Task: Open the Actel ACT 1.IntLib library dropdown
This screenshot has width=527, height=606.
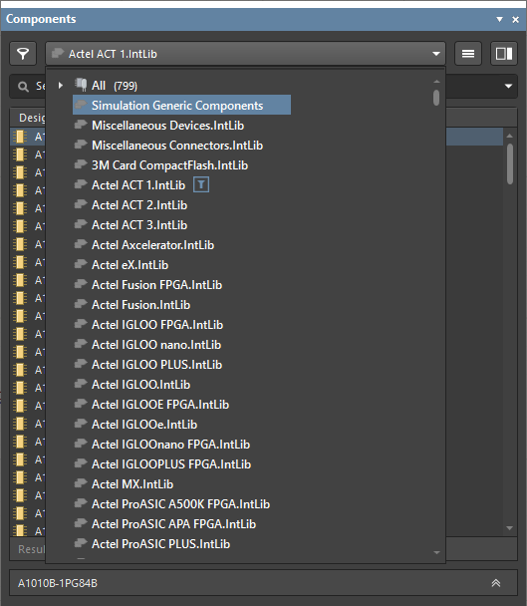Action: pos(245,54)
